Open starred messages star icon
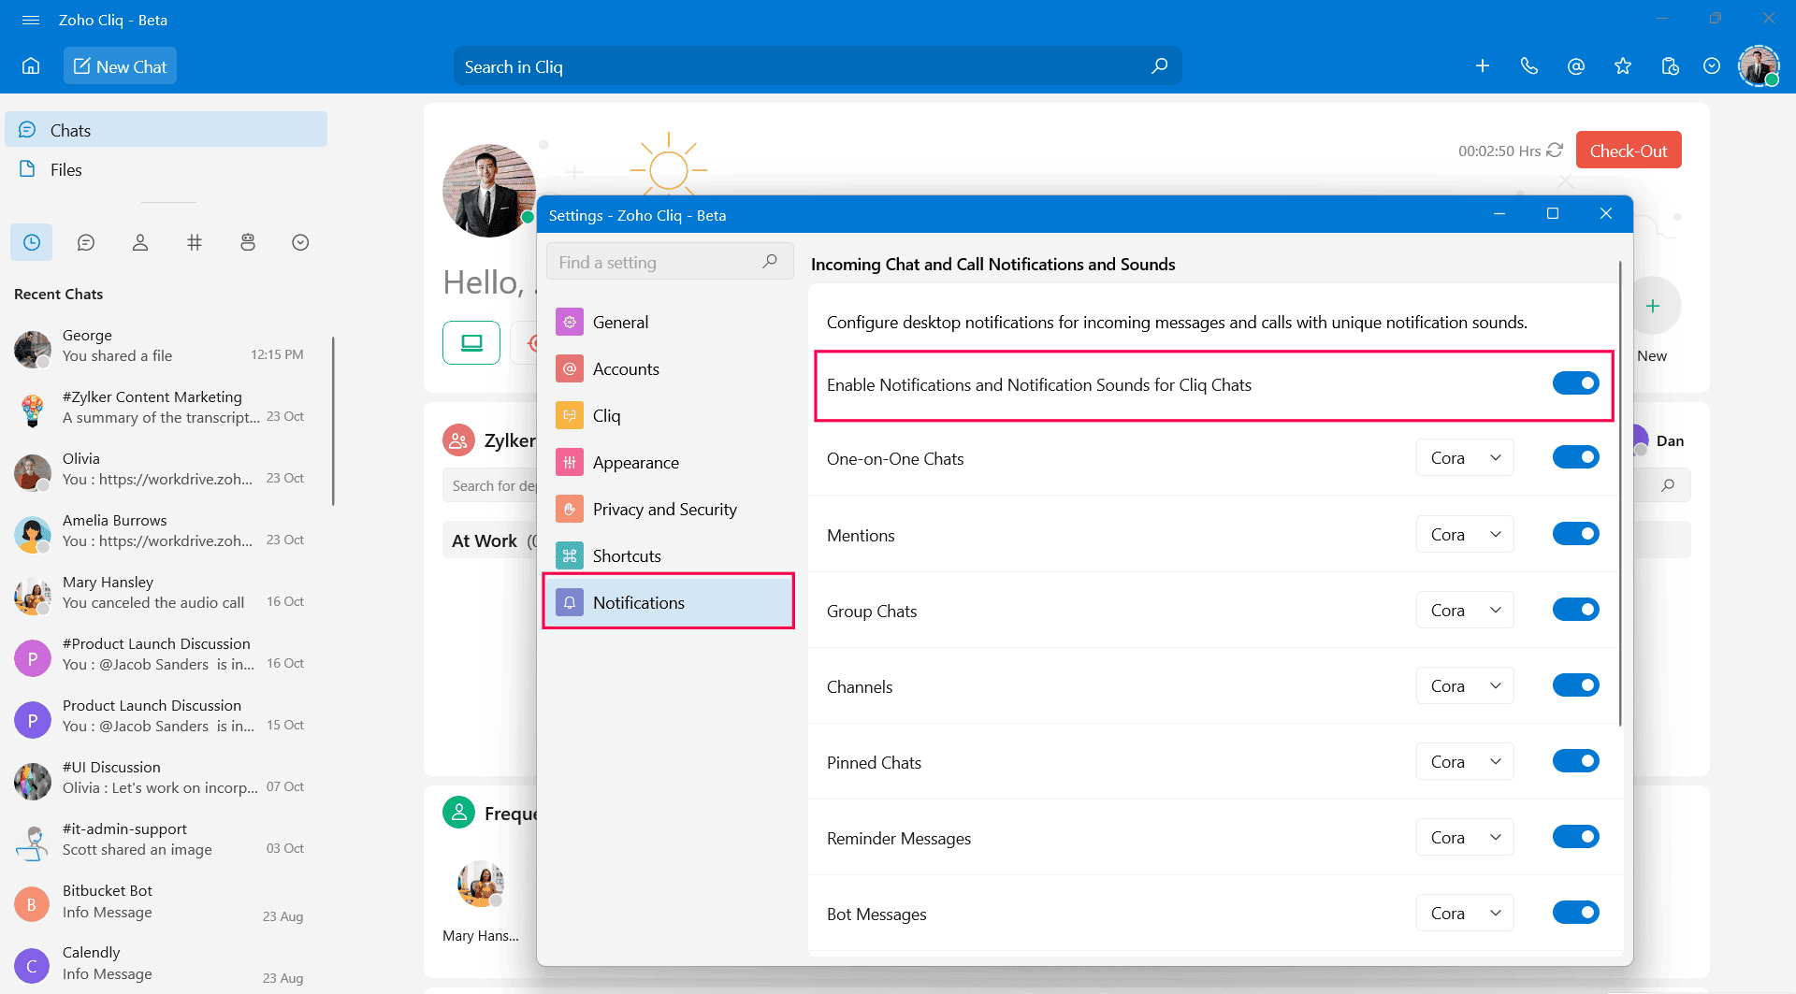This screenshot has width=1796, height=994. (1623, 66)
